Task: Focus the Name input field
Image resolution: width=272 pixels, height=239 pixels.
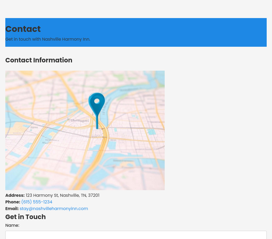Action: [x=136, y=235]
